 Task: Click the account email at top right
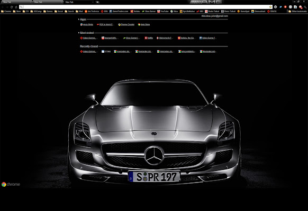(214, 16)
